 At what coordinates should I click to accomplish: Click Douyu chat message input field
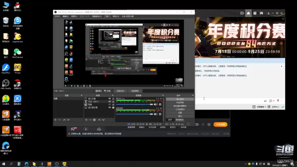pos(229,101)
